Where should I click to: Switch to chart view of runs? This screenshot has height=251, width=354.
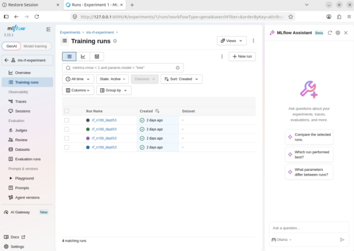pos(83,57)
